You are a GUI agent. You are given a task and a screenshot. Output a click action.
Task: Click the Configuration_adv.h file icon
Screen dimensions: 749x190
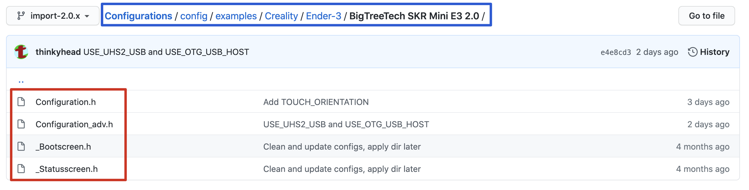click(x=21, y=124)
